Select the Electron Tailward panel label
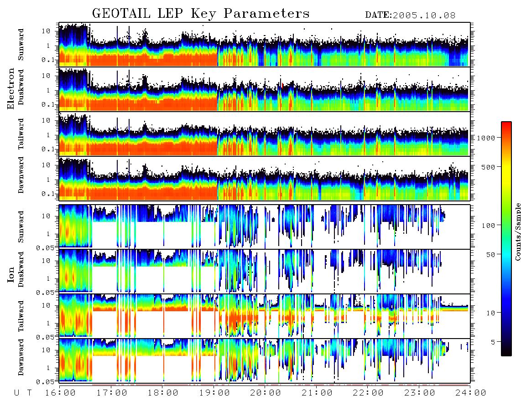Image resolution: width=521 pixels, height=401 pixels. pos(21,134)
